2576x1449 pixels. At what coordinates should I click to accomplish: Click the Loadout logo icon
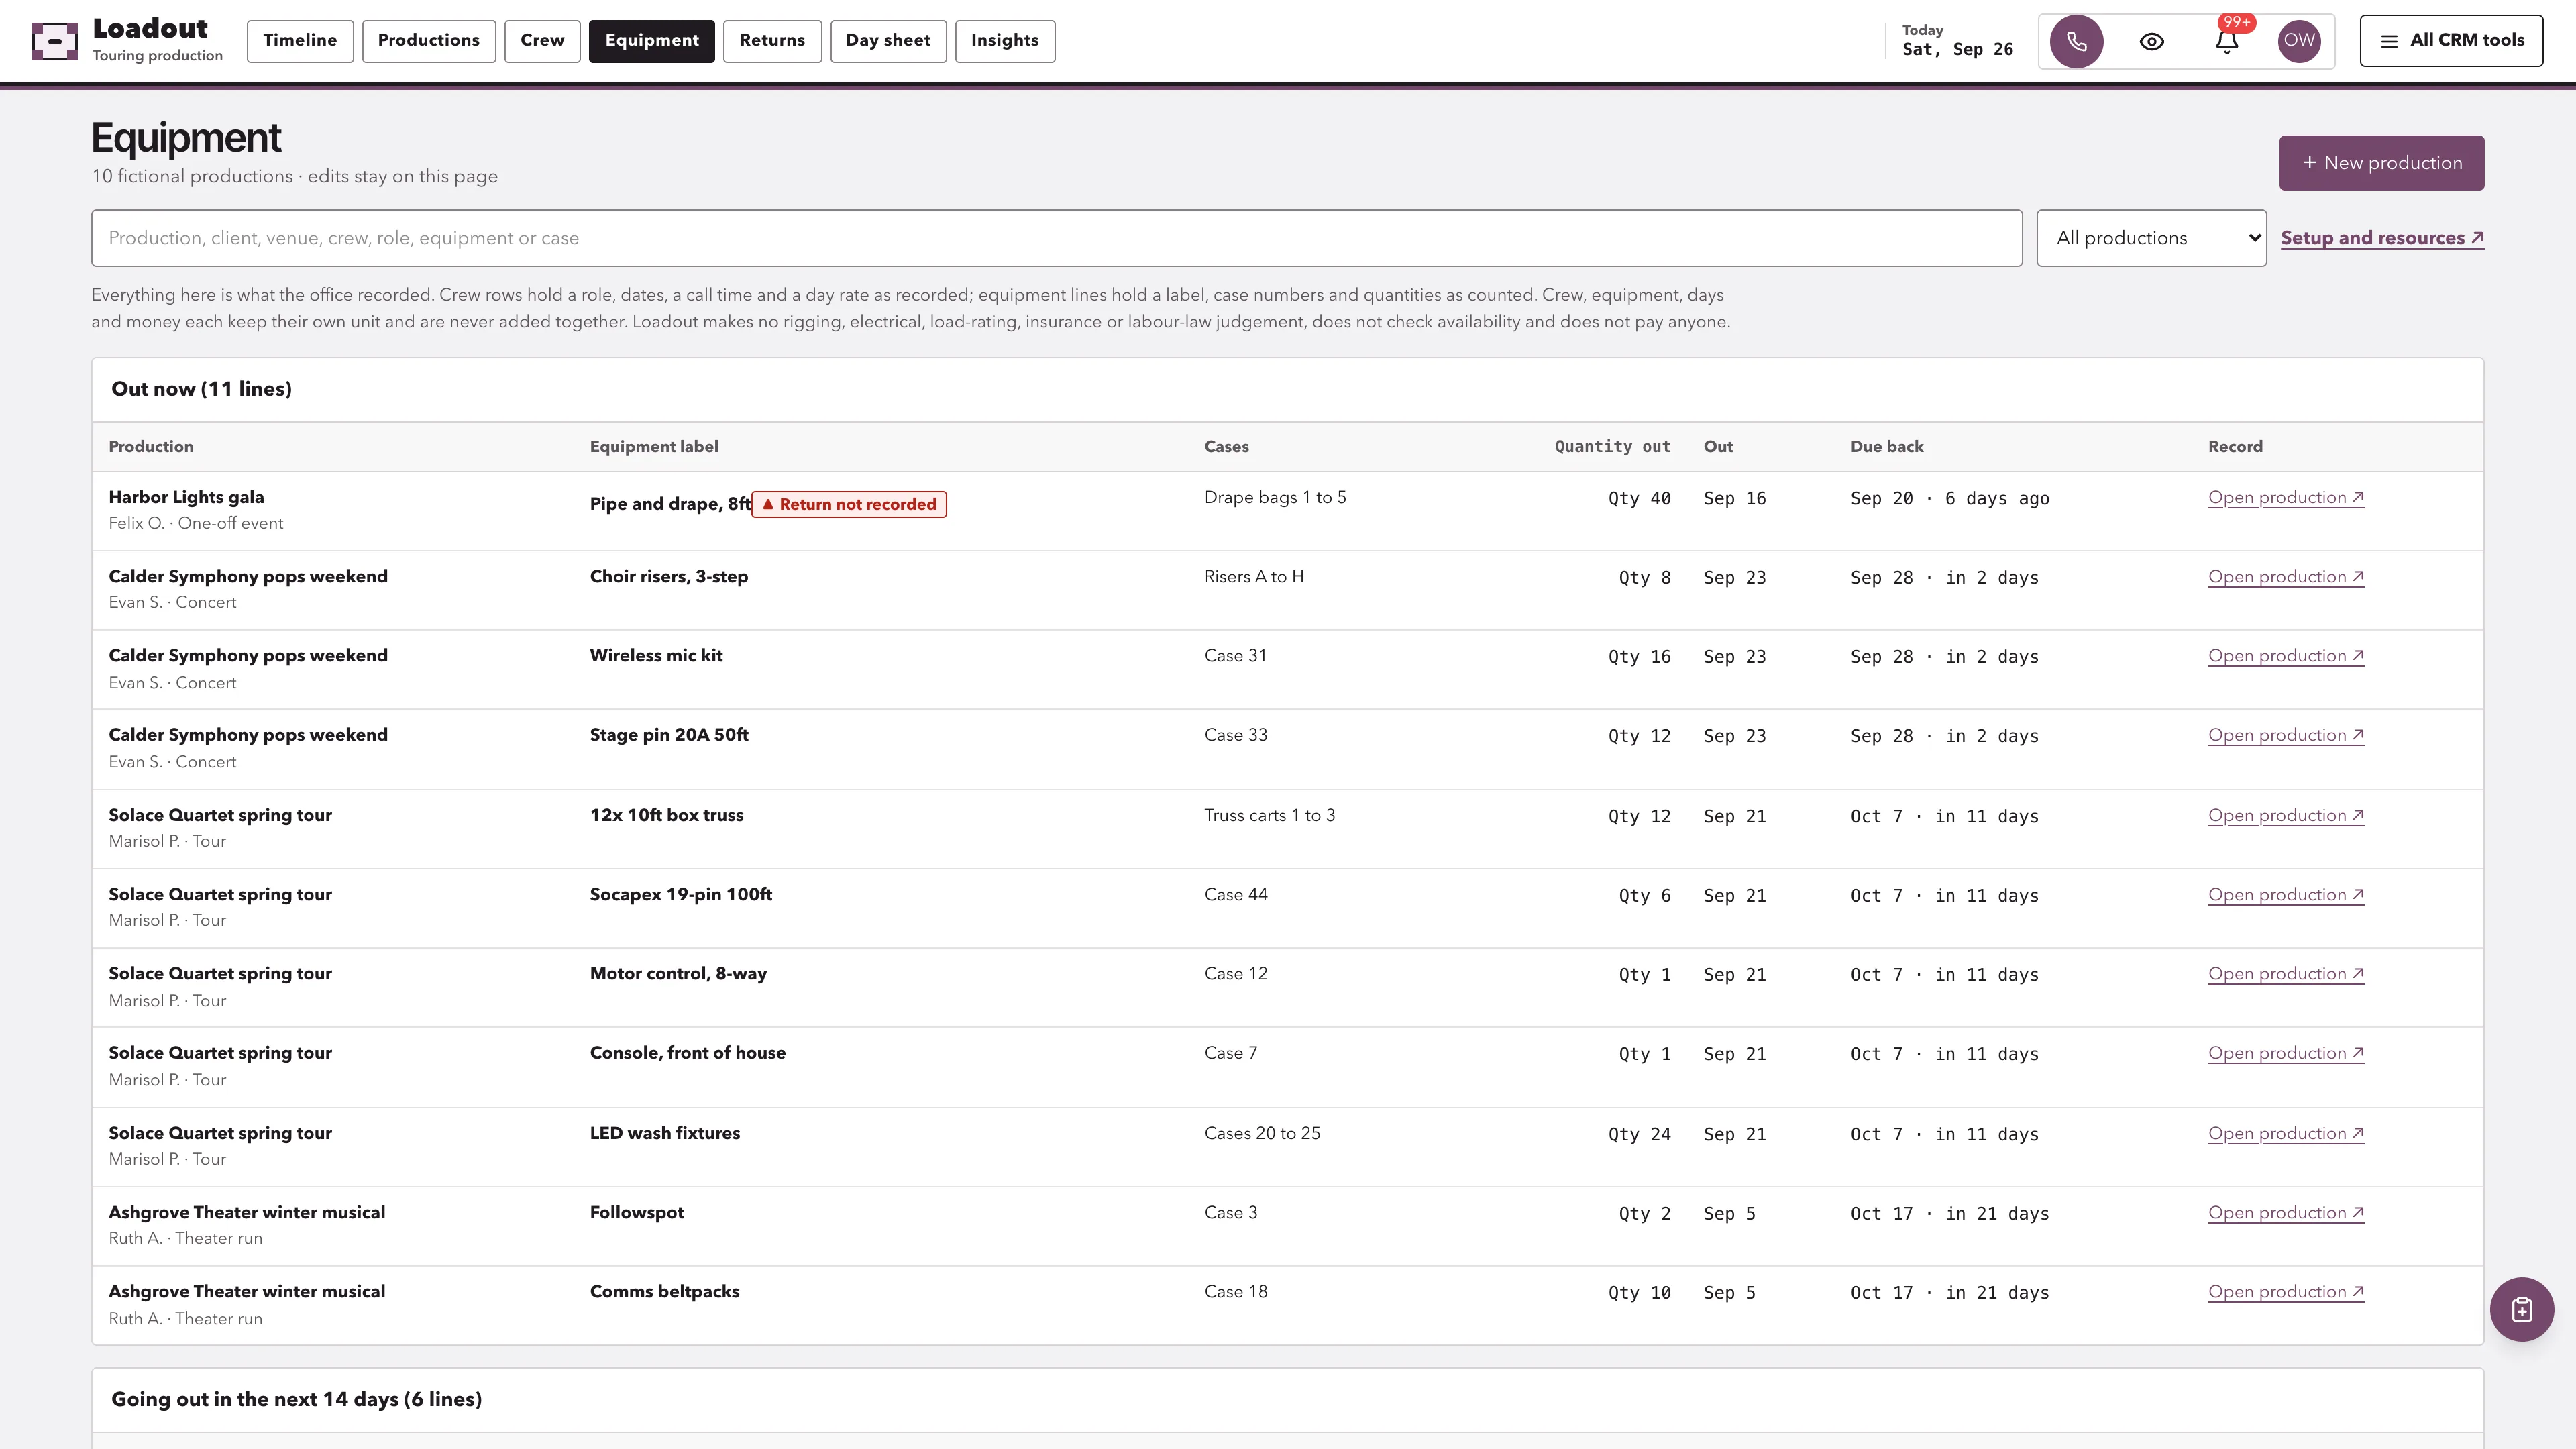[55, 41]
